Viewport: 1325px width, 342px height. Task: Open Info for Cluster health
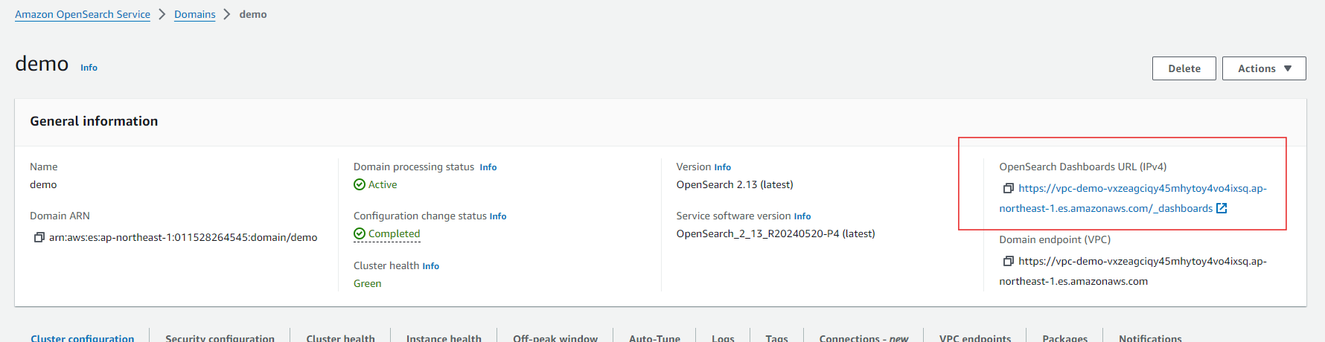430,266
